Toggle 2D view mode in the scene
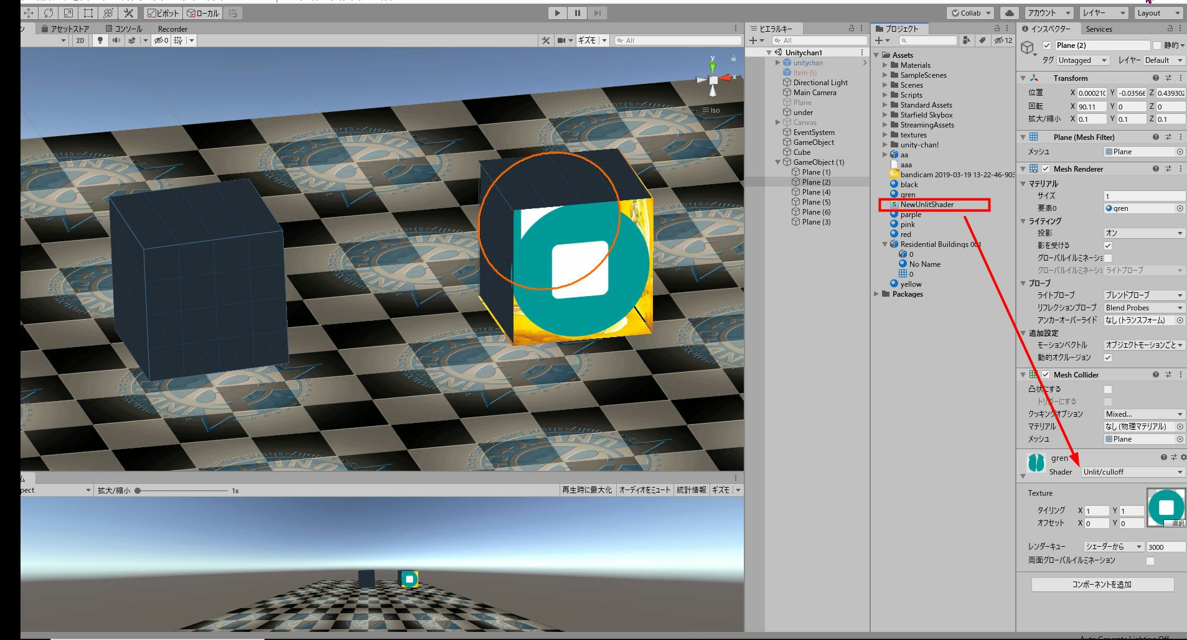Viewport: 1187px width, 640px height. [80, 40]
